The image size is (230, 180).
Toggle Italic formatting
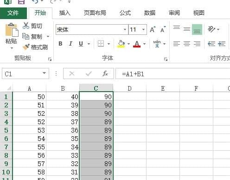pos(70,44)
